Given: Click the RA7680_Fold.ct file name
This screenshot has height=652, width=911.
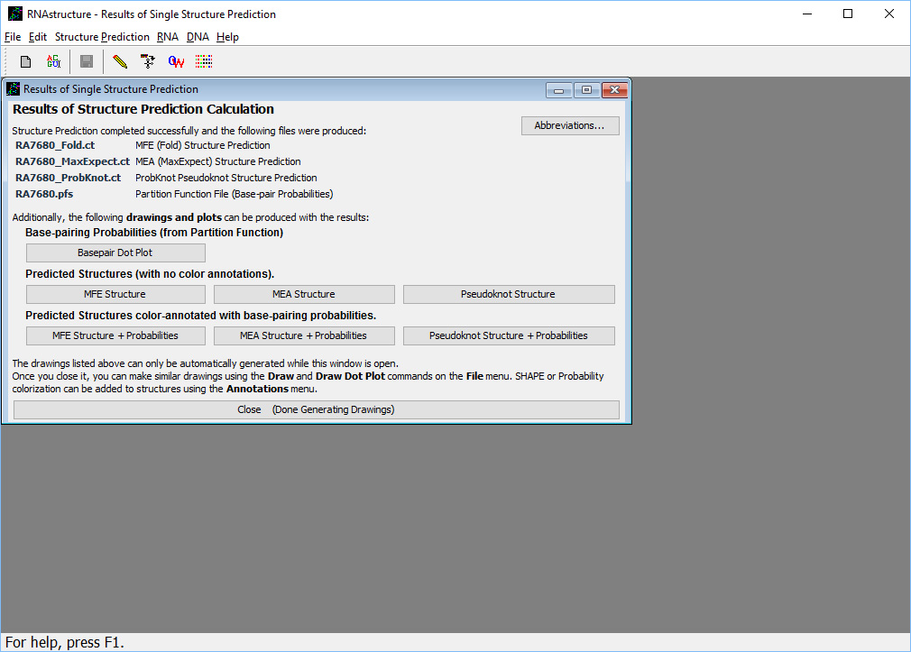Looking at the screenshot, I should click(x=55, y=145).
